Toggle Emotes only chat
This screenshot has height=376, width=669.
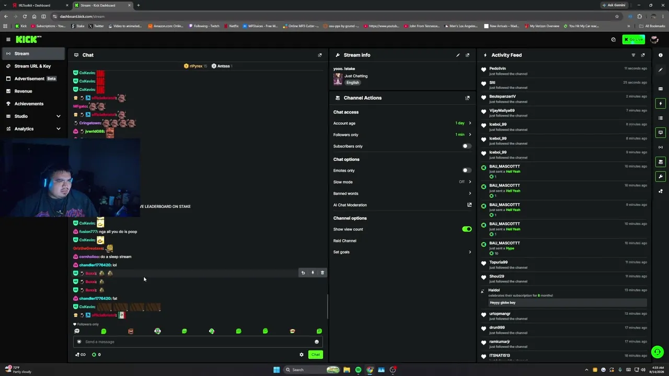pyautogui.click(x=467, y=170)
